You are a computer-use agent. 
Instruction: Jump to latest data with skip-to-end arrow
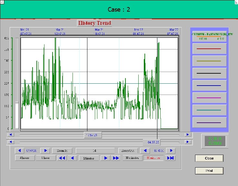pos(171,158)
